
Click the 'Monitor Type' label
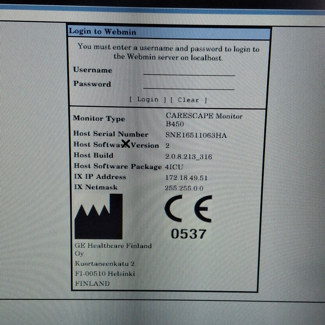[x=99, y=118]
